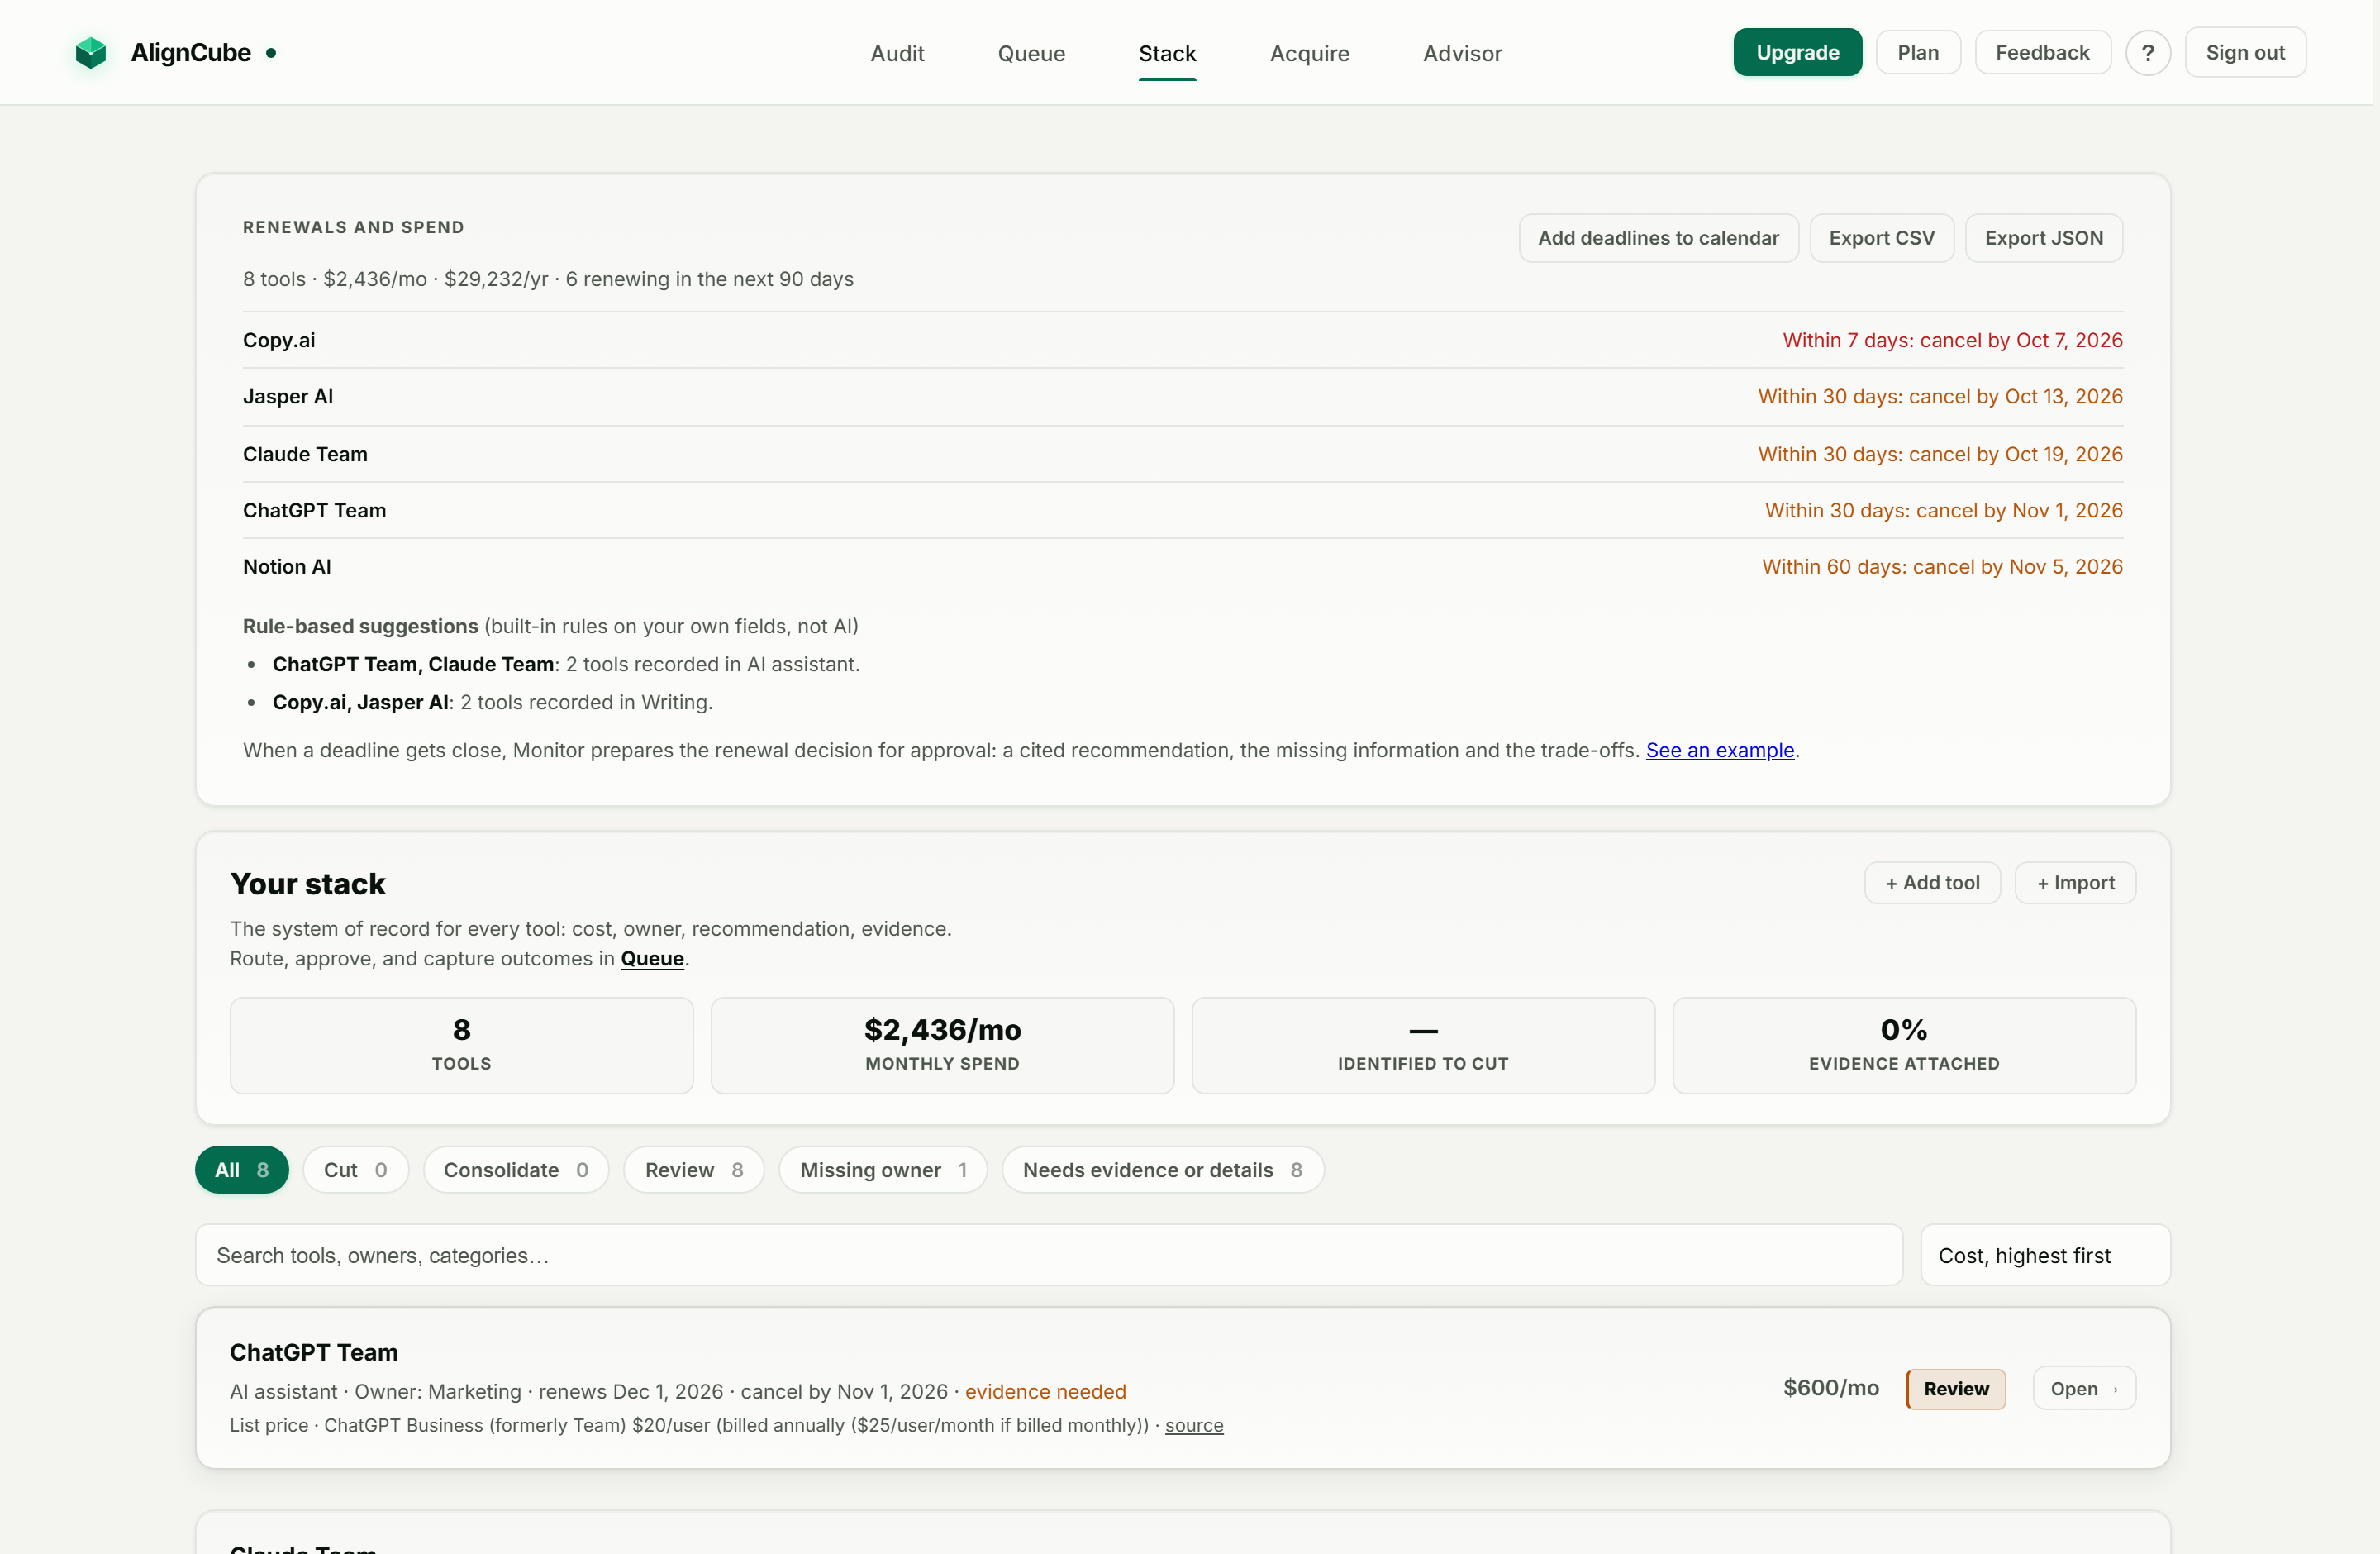Click the 0% Evidence Attached stat card
The image size is (2380, 1554).
pos(1903,1045)
